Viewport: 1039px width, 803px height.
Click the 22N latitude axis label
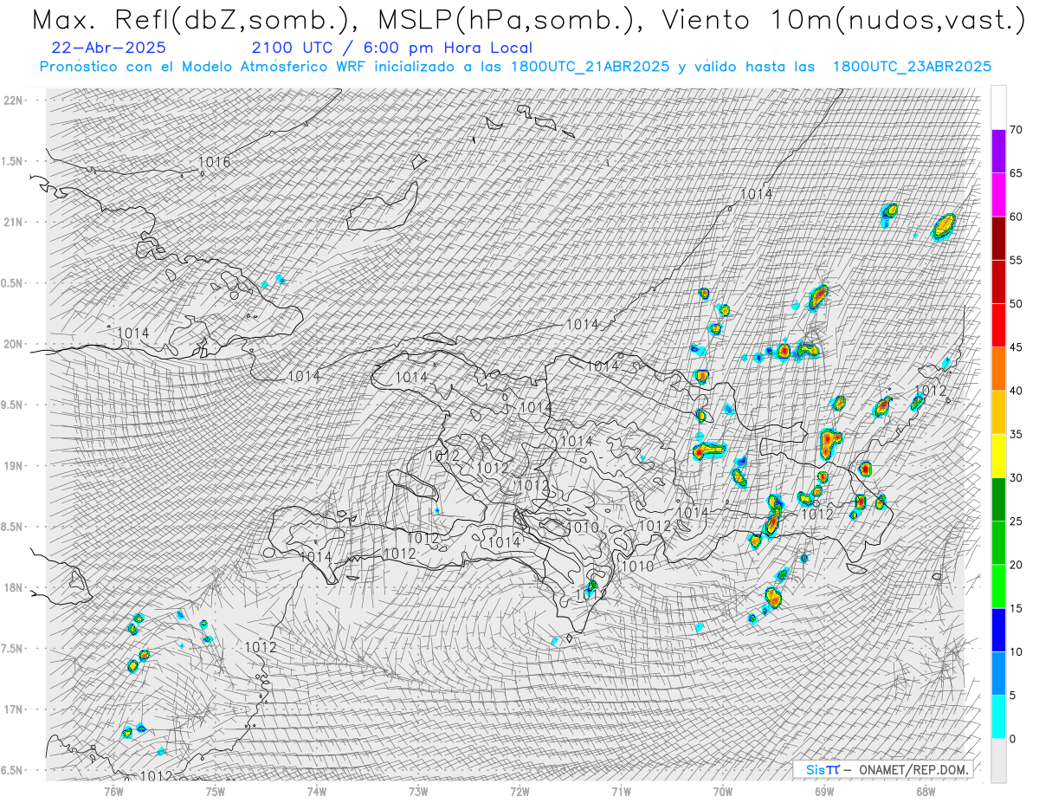point(13,100)
